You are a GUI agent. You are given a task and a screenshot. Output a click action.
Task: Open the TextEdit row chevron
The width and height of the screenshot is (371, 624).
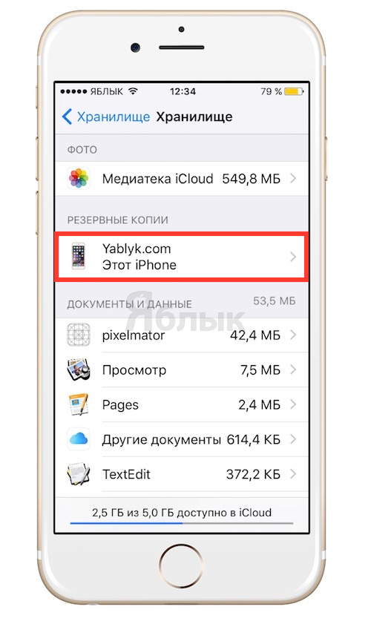[293, 474]
